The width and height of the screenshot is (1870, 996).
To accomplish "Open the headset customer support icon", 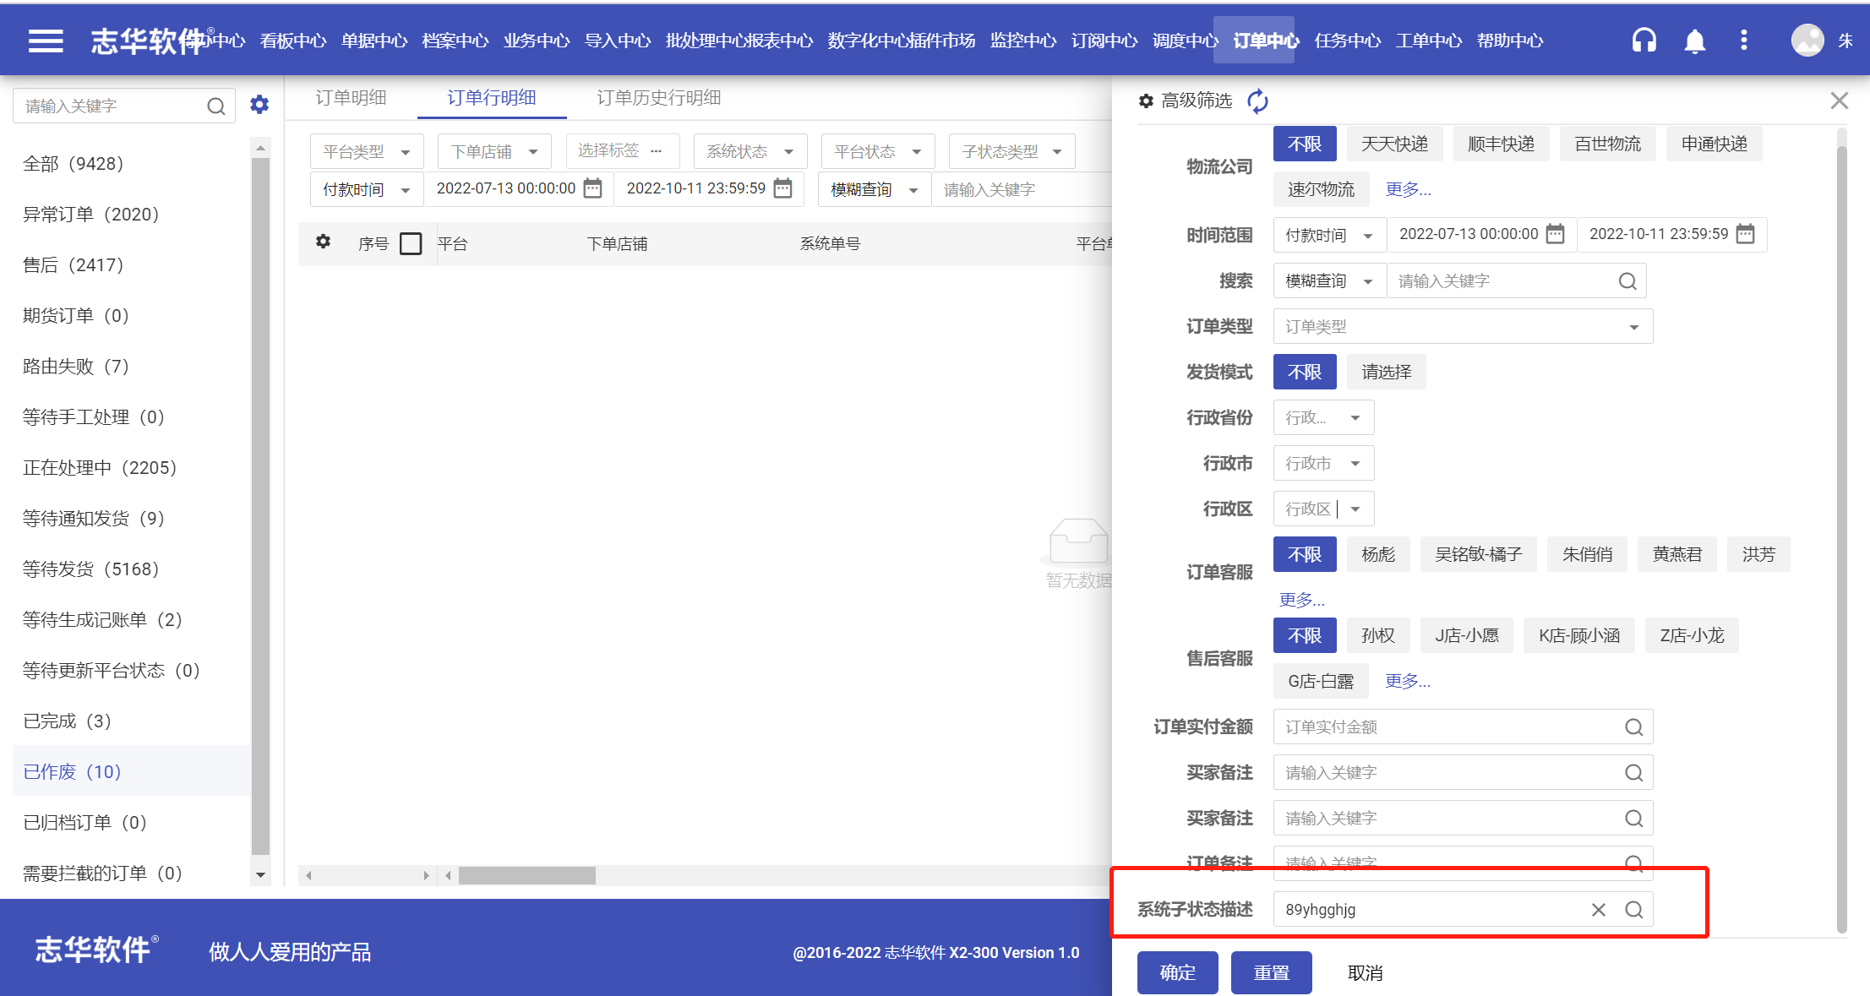I will click(x=1644, y=41).
